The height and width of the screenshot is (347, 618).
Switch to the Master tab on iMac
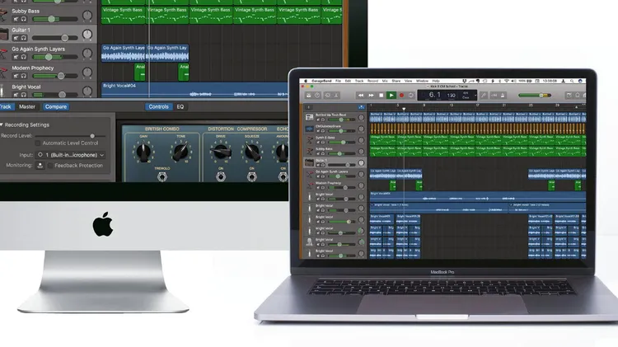click(x=27, y=107)
